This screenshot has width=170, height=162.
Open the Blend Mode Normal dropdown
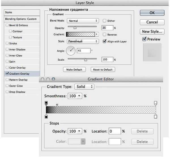[83, 21]
